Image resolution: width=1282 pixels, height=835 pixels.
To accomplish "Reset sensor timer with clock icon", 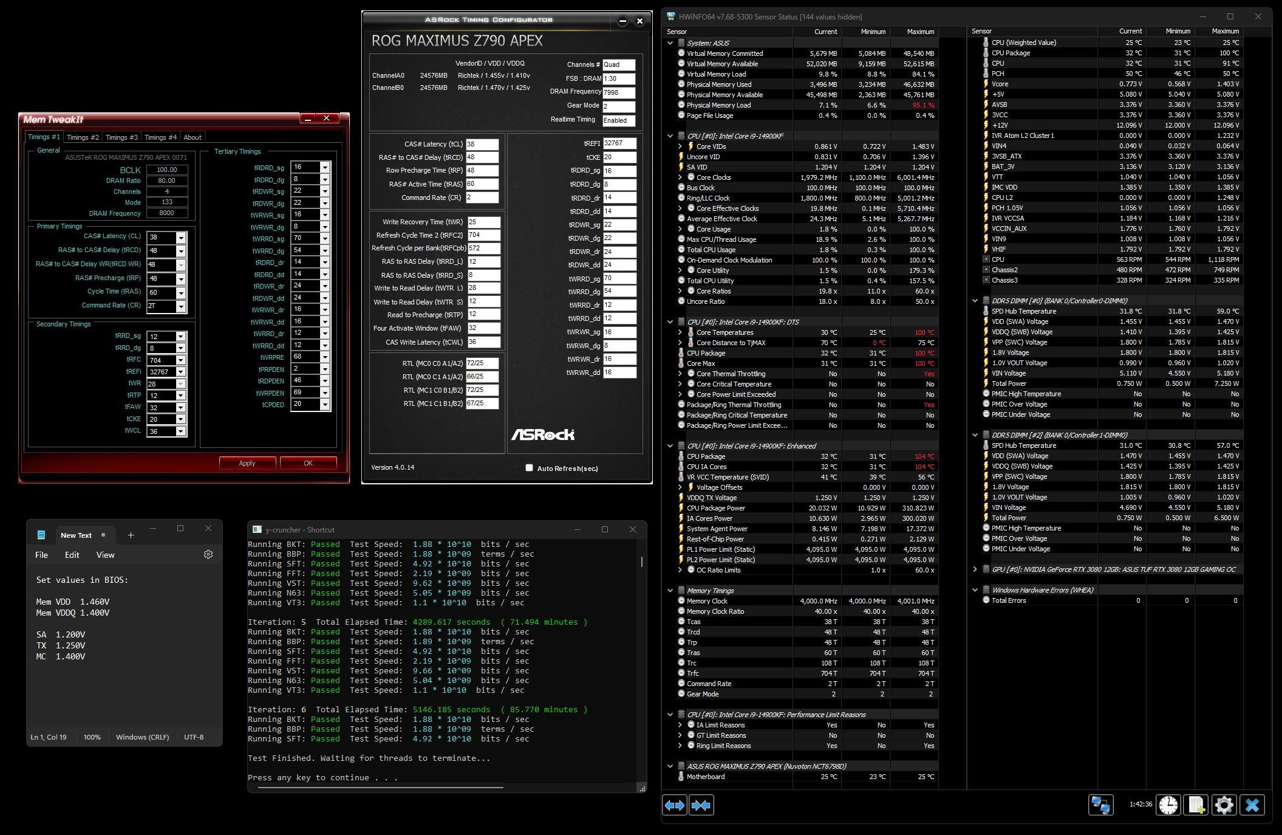I will (x=1168, y=805).
